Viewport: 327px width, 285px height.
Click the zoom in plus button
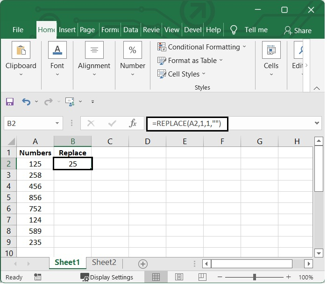tap(288, 277)
